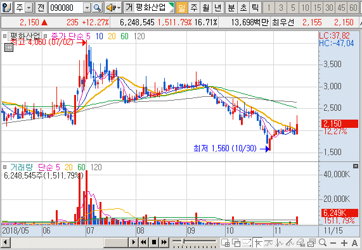Click the 최고 4,060 (07/02) high marker

coord(48,42)
